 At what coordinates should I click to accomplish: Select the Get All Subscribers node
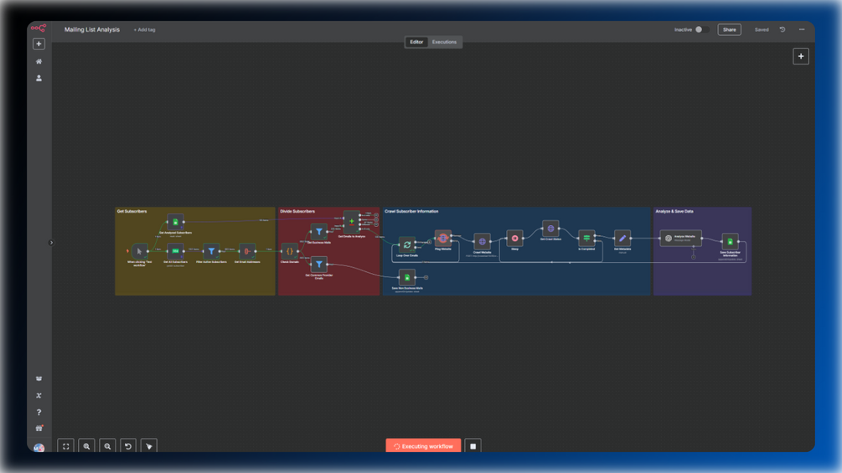point(175,251)
